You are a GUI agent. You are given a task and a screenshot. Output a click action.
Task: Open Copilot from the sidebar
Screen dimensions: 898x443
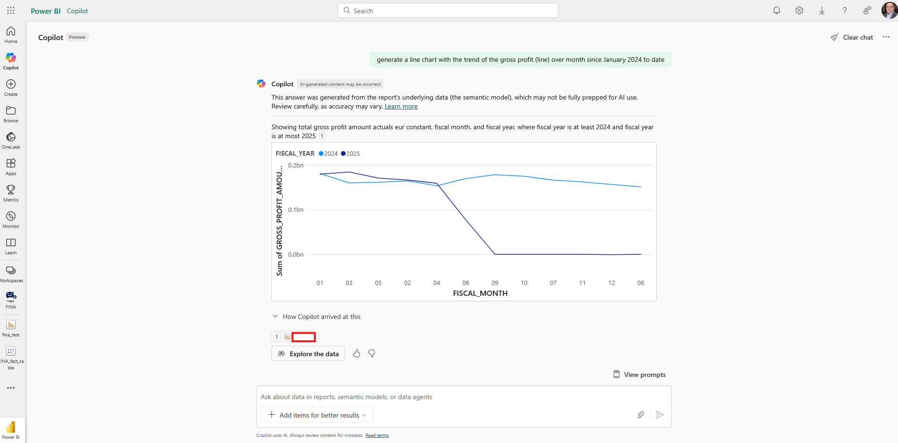11,61
